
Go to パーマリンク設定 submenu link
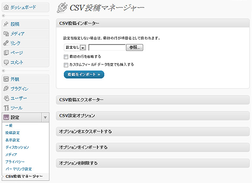[19, 169]
